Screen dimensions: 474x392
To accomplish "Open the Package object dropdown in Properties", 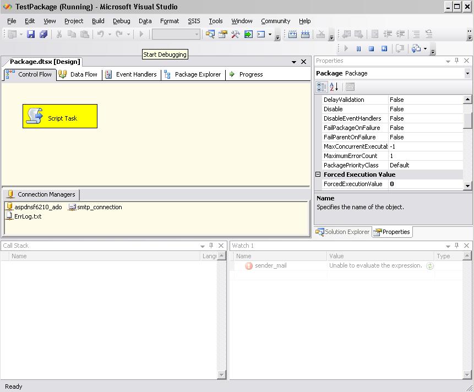I will click(467, 73).
